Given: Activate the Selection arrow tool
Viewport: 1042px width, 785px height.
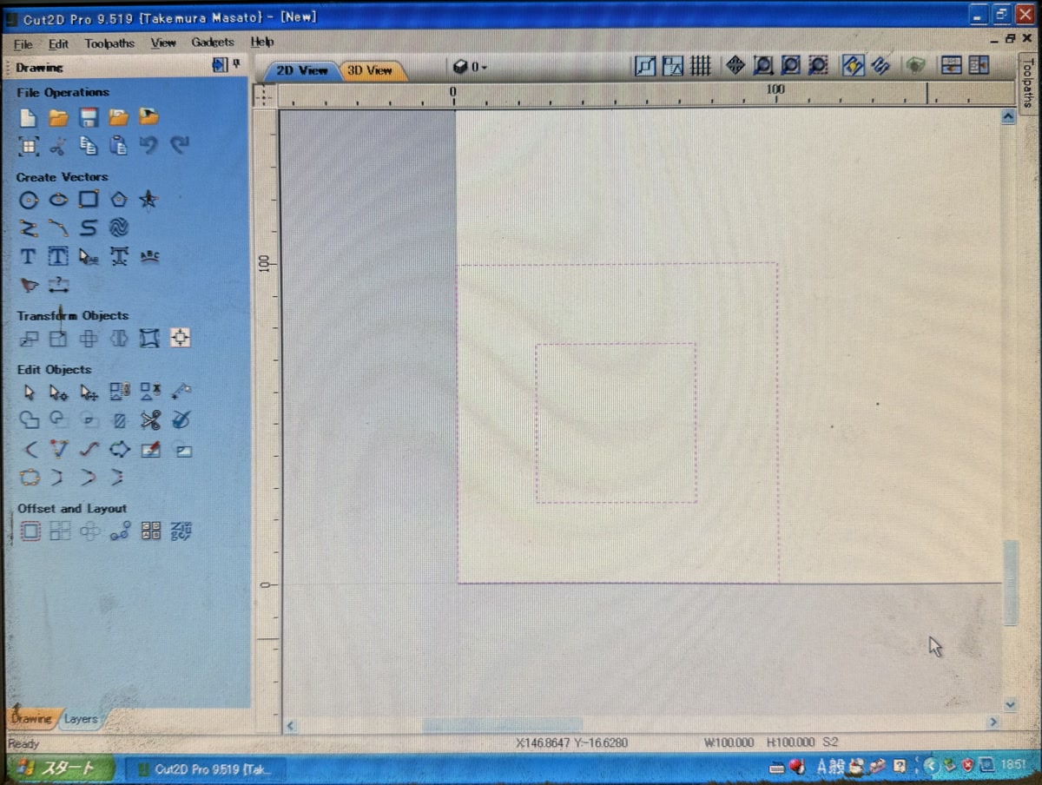Looking at the screenshot, I should click(x=30, y=392).
